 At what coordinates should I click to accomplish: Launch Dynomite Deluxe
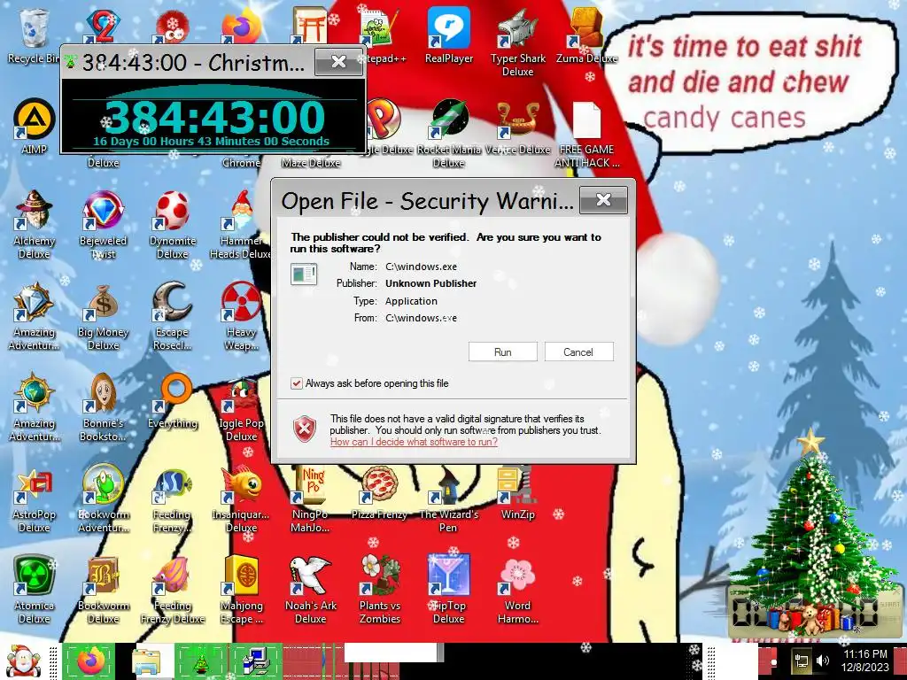pyautogui.click(x=173, y=225)
